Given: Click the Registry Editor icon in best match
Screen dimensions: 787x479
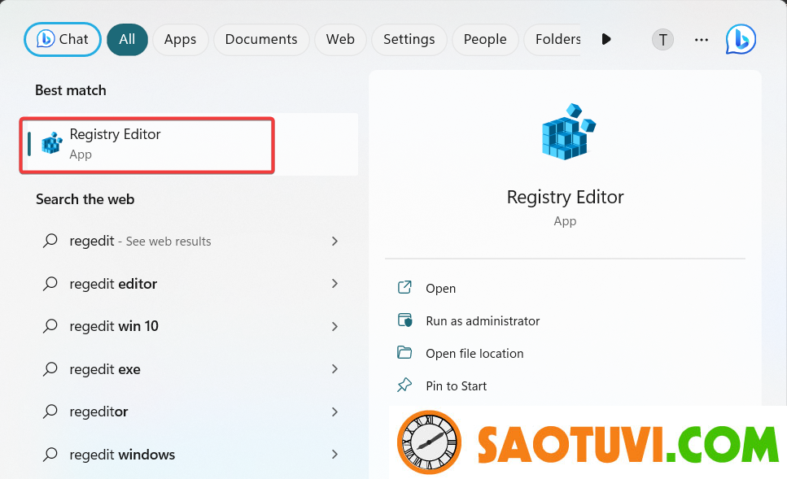Looking at the screenshot, I should 52,143.
